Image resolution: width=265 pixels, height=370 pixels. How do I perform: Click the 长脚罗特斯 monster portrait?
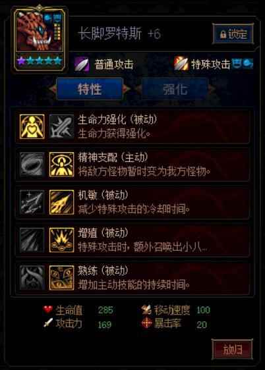click(39, 31)
